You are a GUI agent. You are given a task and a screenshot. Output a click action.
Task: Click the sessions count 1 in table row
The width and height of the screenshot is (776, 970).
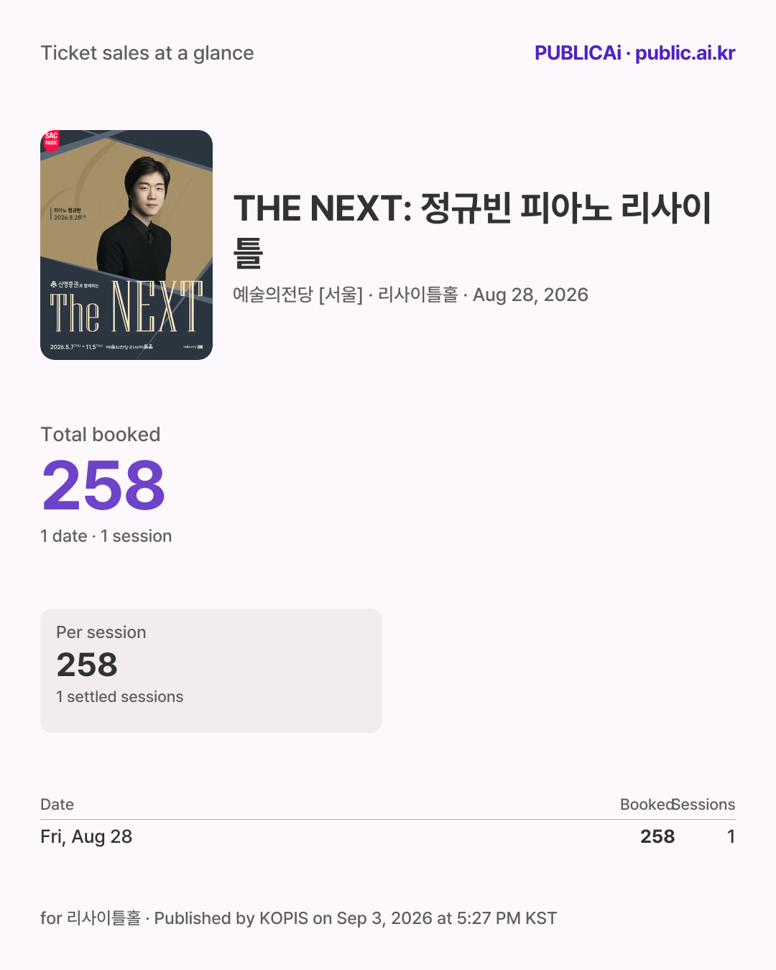[731, 836]
